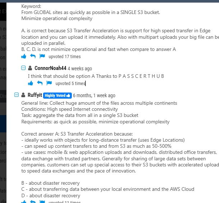Open ConnorNoah44's user profile name
Image resolution: width=219 pixels, height=203 pixels.
click(x=50, y=68)
